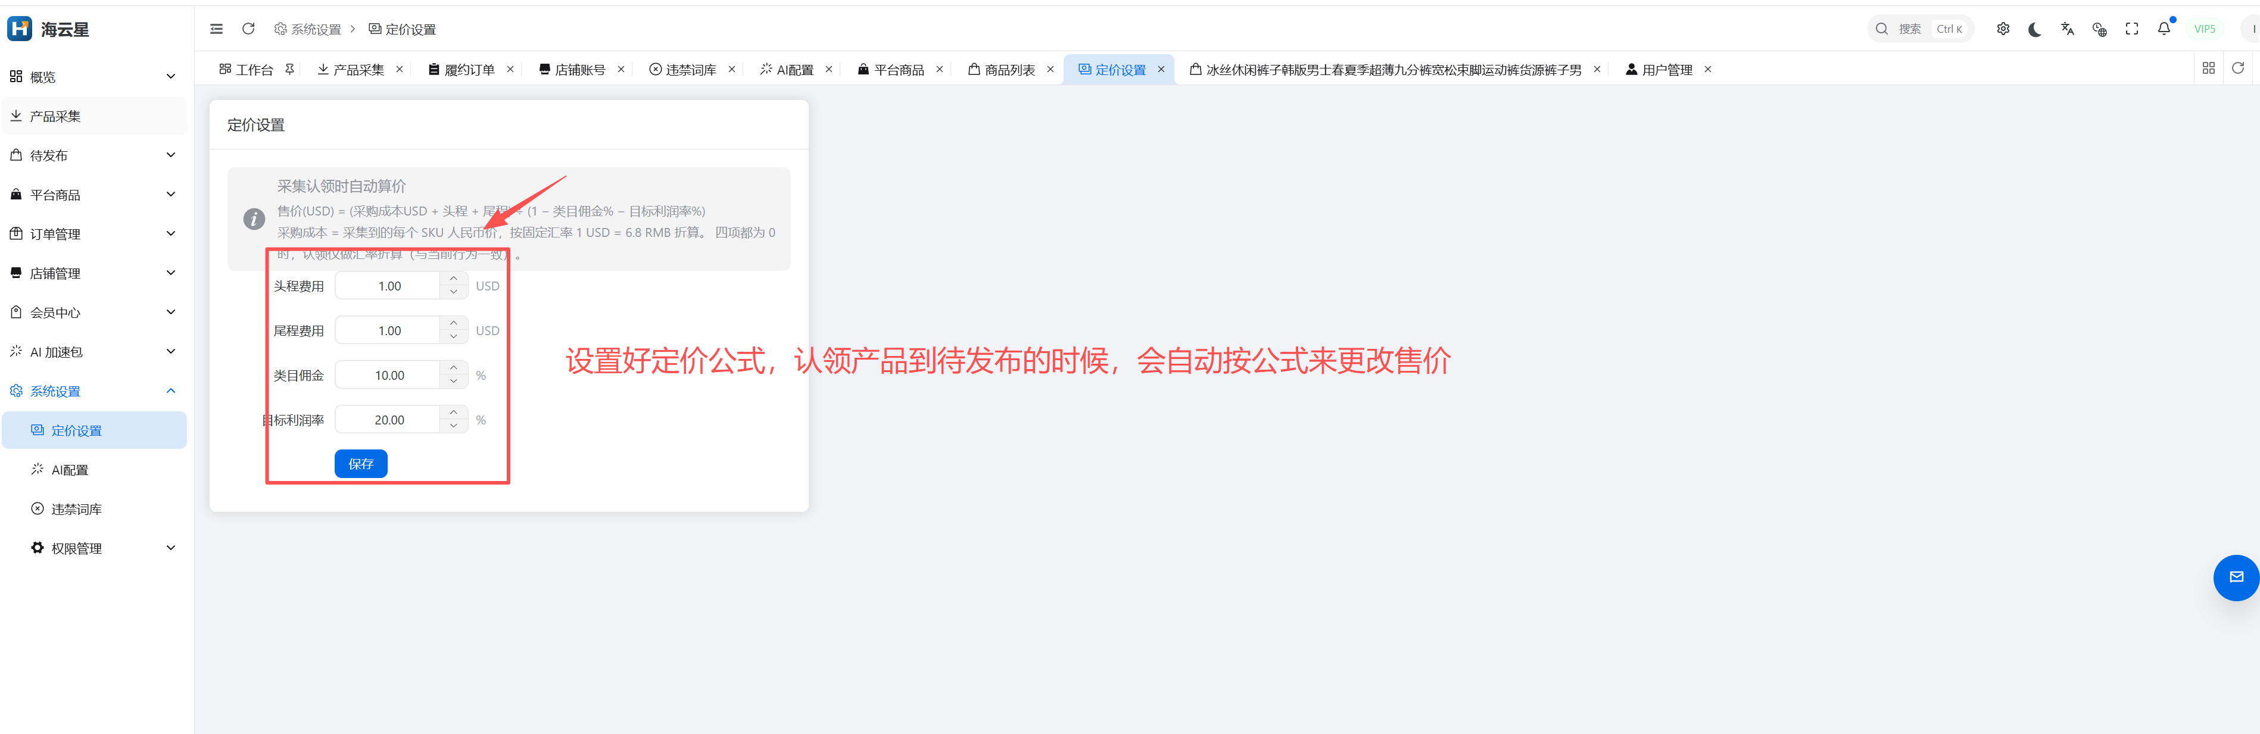Click the VIP5 badge

(2204, 29)
